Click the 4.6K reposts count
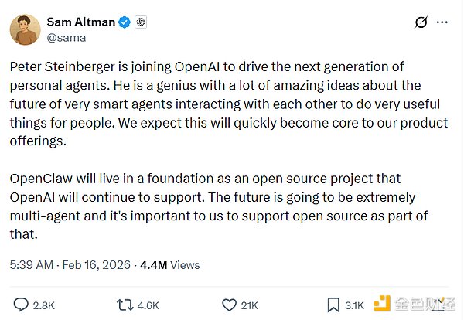 click(x=148, y=305)
